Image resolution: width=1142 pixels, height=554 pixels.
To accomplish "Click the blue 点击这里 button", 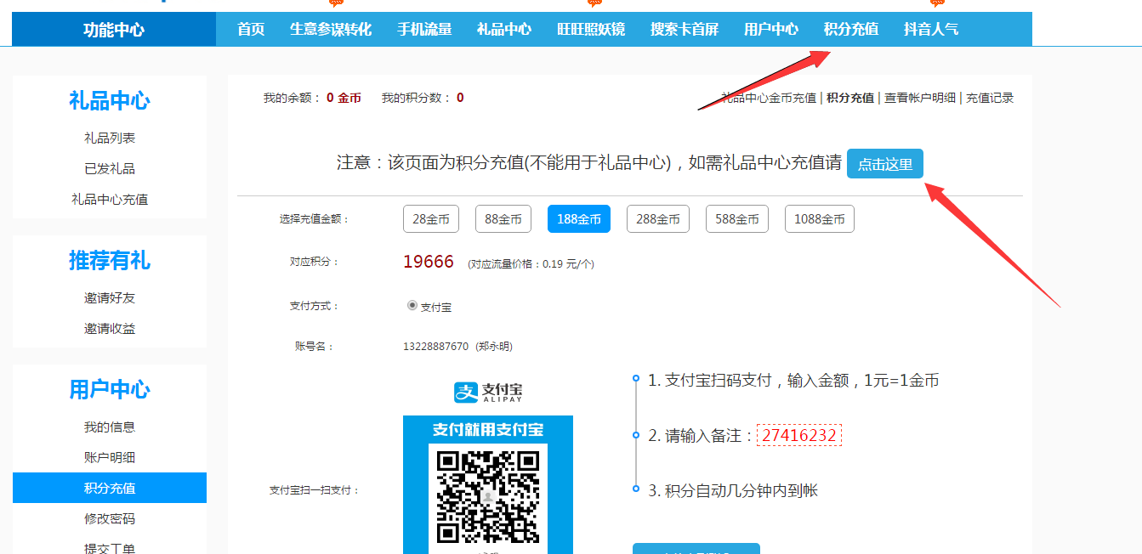I will pos(885,164).
